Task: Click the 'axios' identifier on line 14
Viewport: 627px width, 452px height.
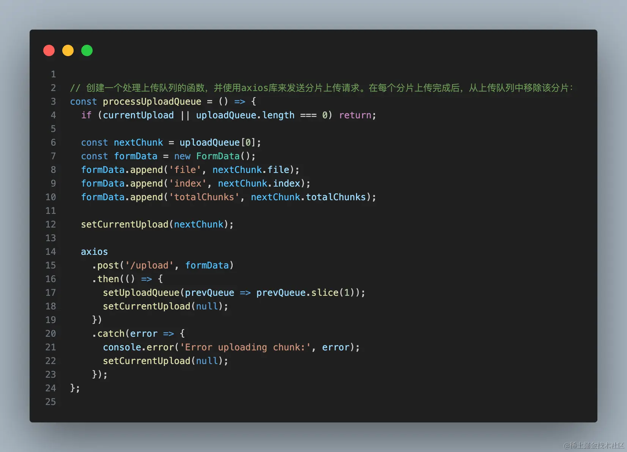Action: pos(94,252)
